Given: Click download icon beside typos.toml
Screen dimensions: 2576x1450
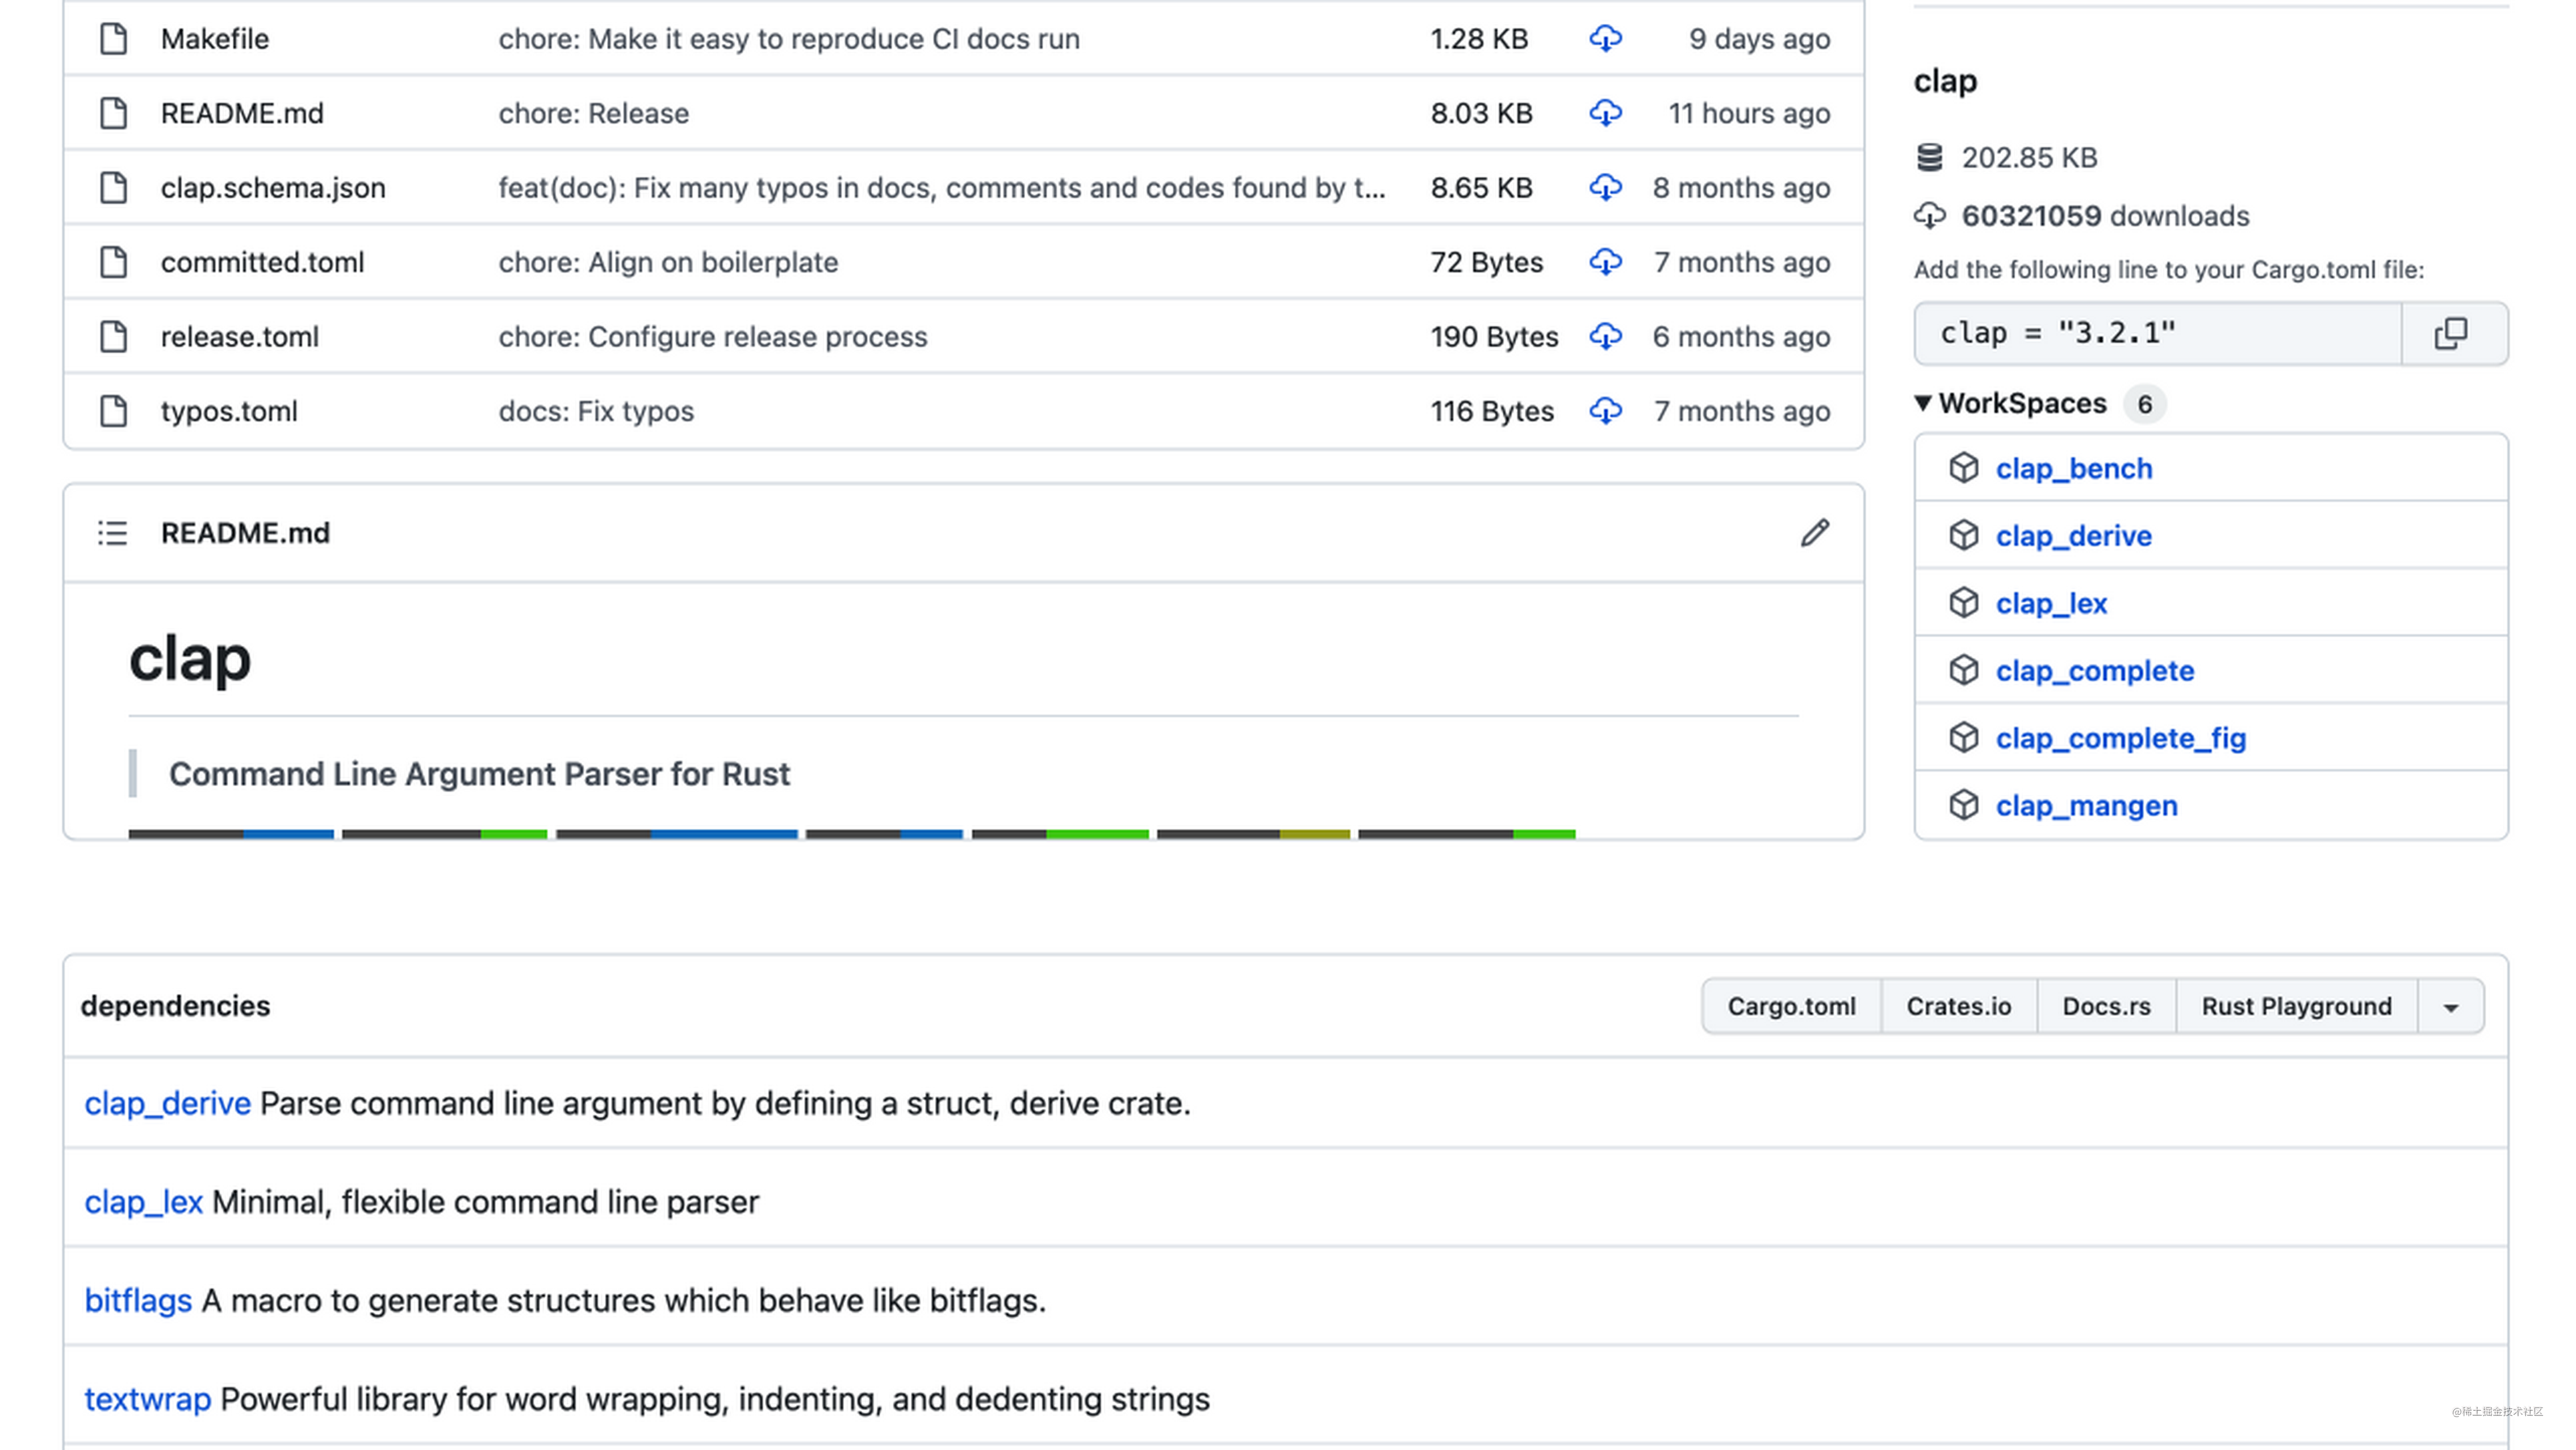Looking at the screenshot, I should [1605, 411].
